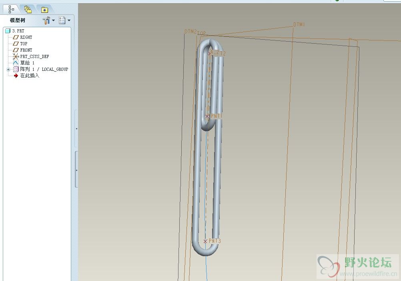Viewport: 401px width, 281px height.
Task: Click the upper navigator collapse handle
Action: pos(76,128)
